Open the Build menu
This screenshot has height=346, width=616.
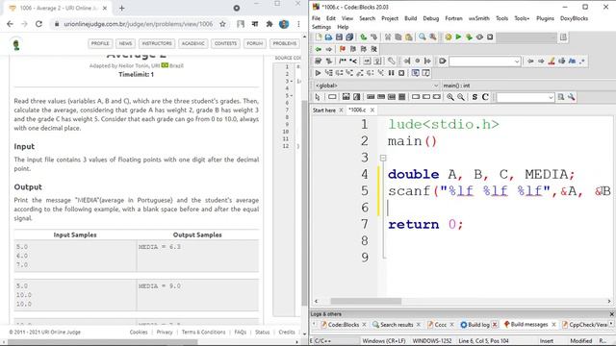click(x=411, y=18)
